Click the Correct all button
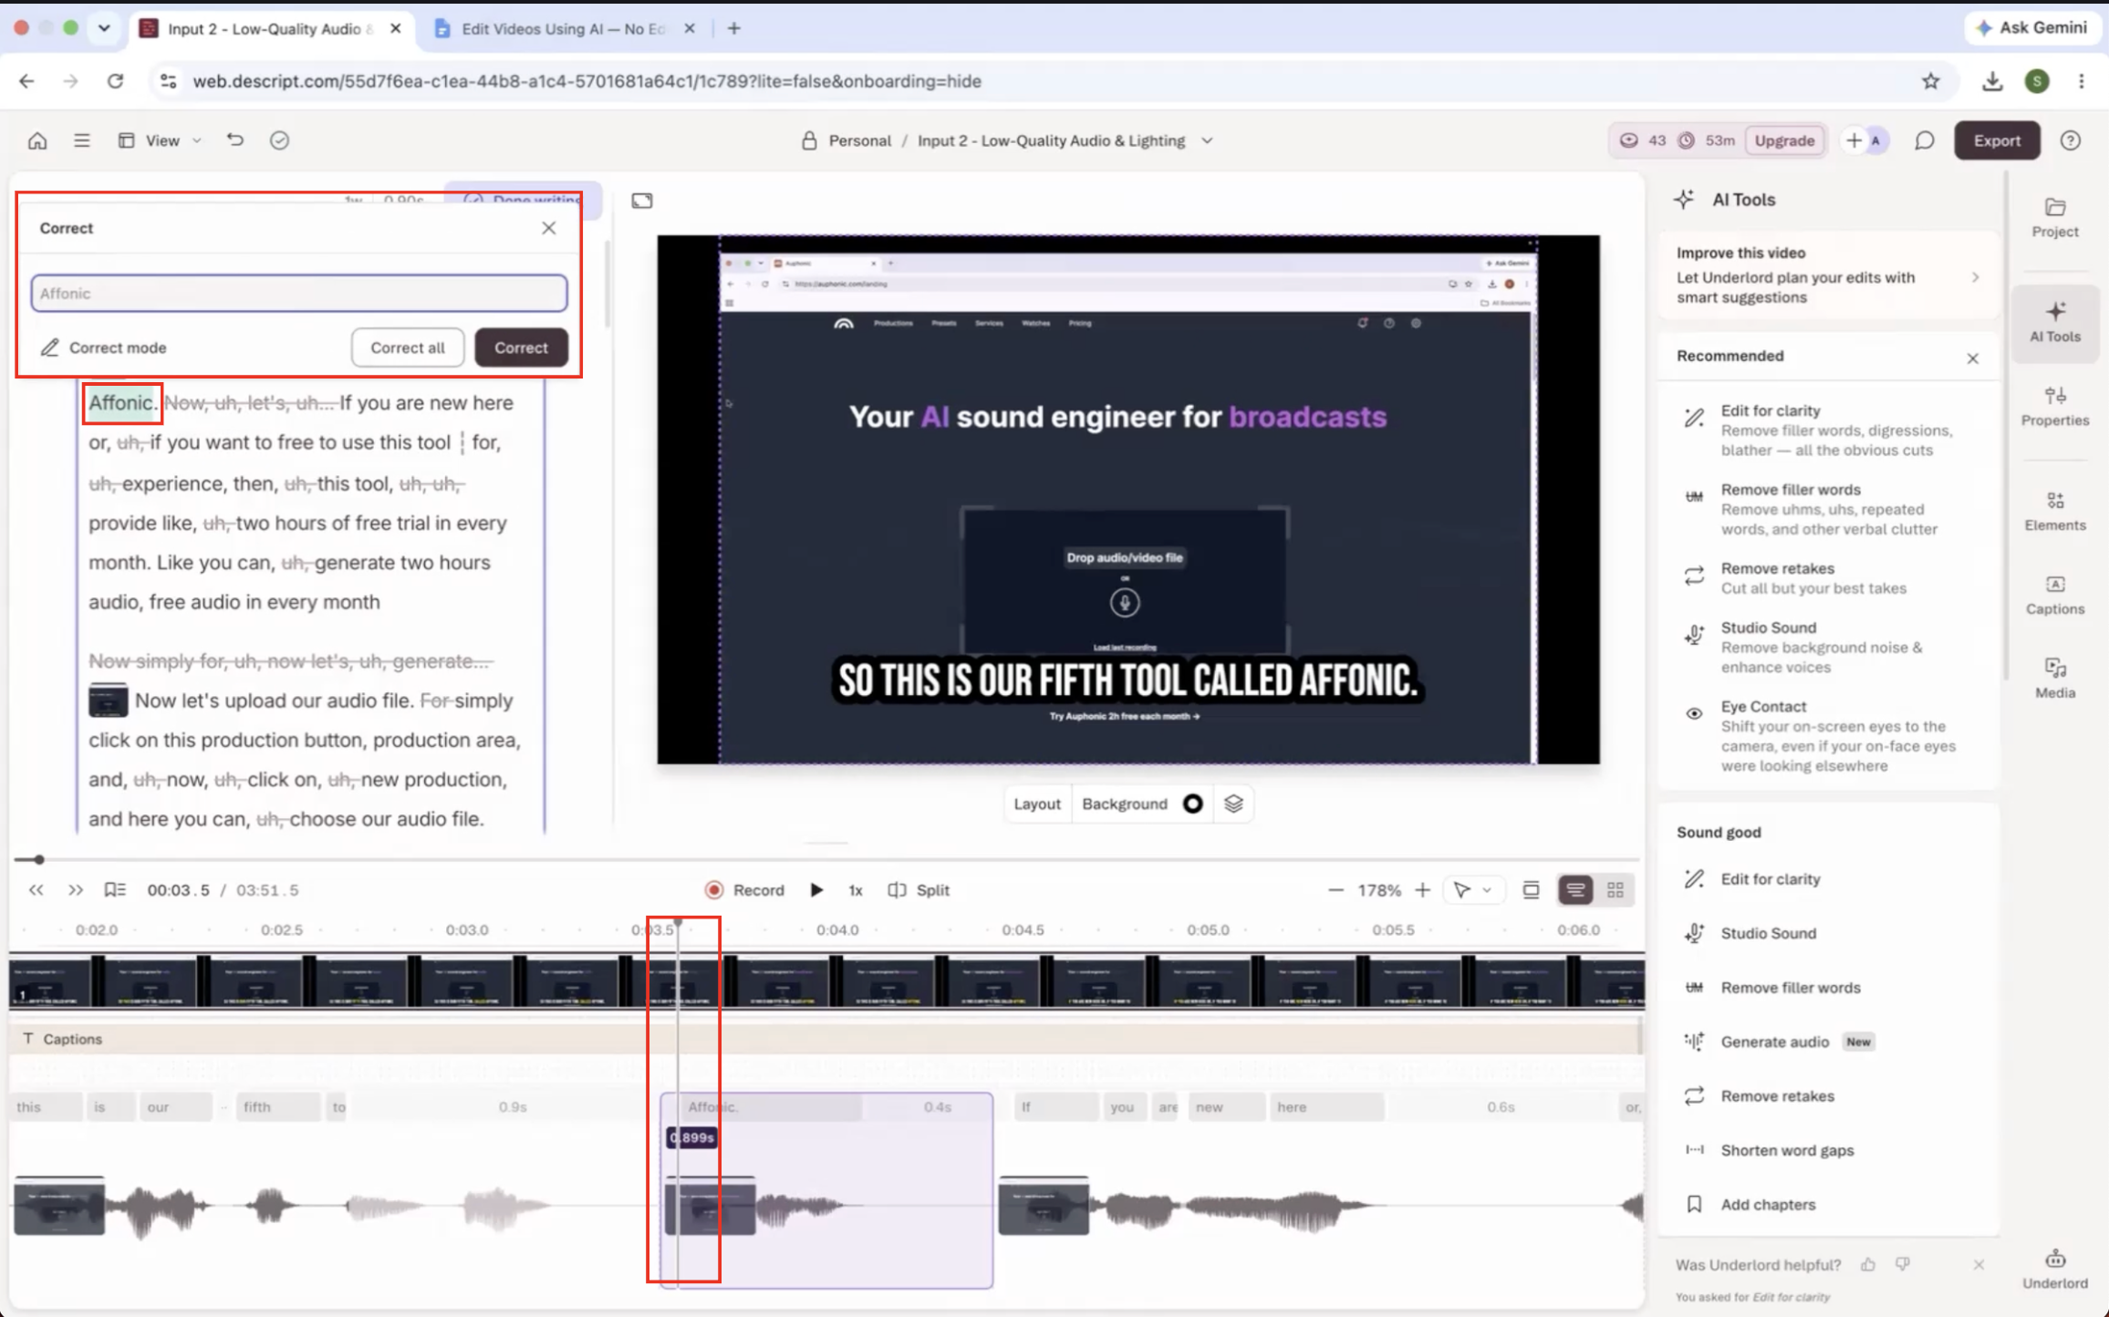 pos(408,347)
